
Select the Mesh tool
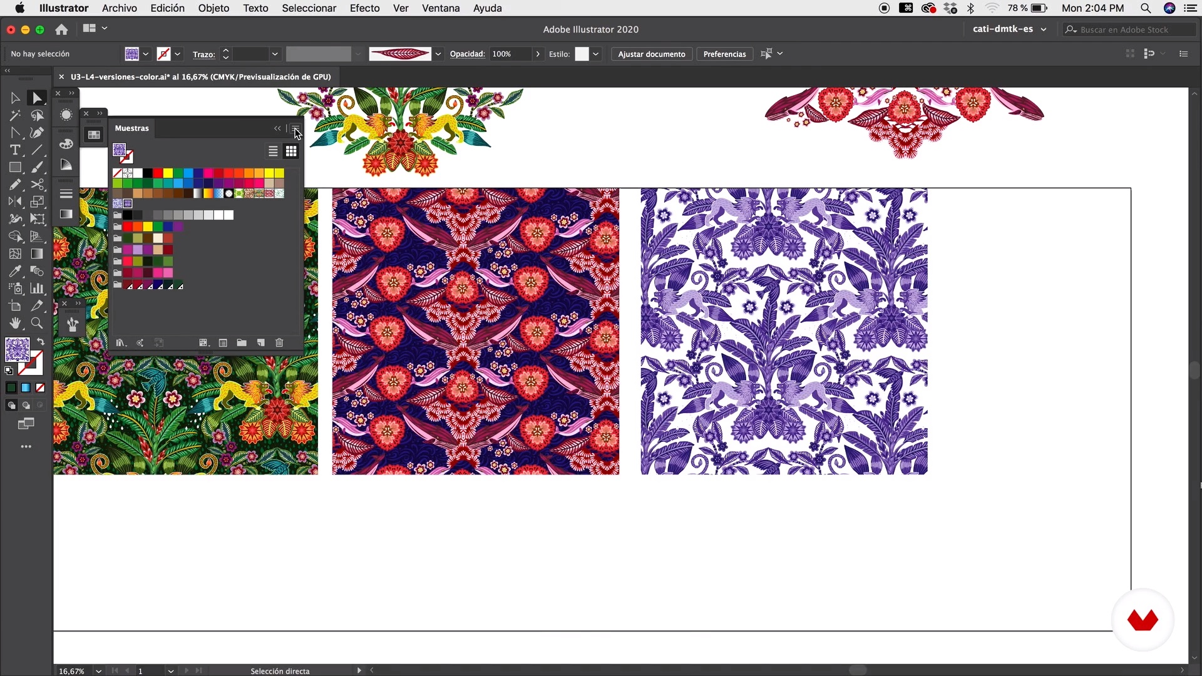(15, 254)
